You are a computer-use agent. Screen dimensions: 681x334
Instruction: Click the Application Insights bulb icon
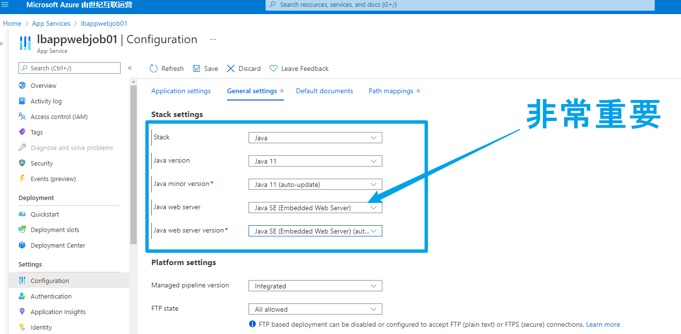click(22, 312)
